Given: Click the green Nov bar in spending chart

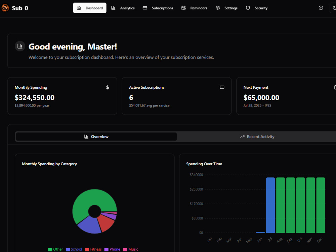Looking at the screenshot, I should (311, 205).
